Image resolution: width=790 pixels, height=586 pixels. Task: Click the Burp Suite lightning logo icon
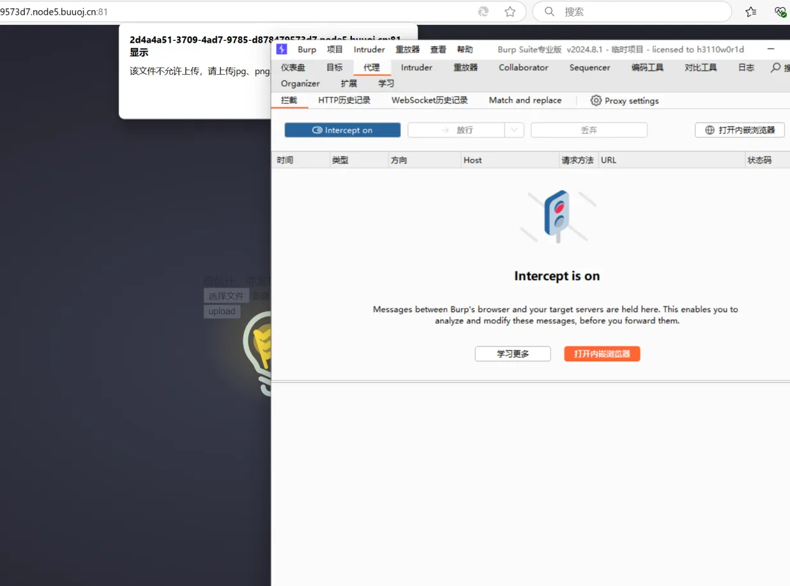click(282, 49)
